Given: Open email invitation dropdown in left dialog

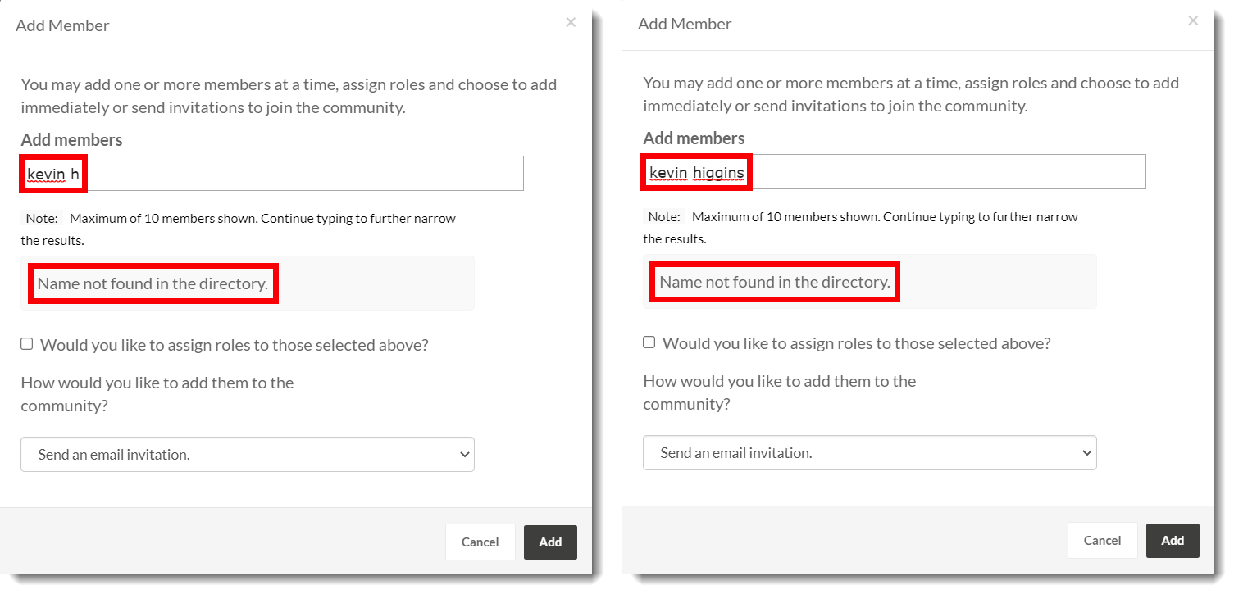Looking at the screenshot, I should tap(248, 454).
